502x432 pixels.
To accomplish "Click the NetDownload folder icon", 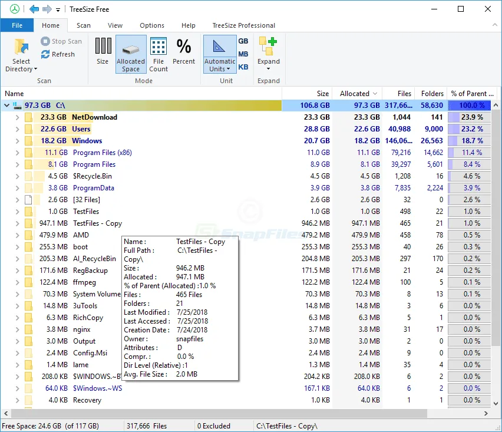I will [28, 117].
